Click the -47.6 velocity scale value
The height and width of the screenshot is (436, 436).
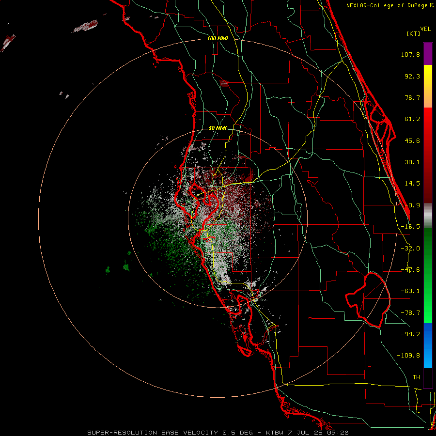(x=410, y=270)
